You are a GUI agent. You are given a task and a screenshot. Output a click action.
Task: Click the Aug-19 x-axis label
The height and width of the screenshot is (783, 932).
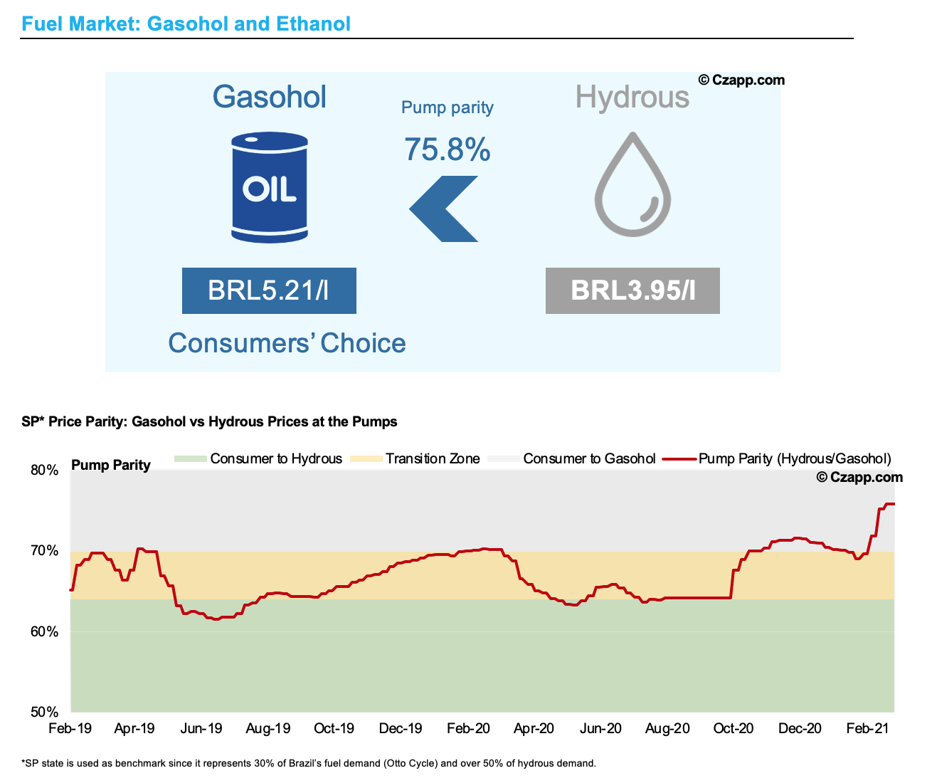268,729
